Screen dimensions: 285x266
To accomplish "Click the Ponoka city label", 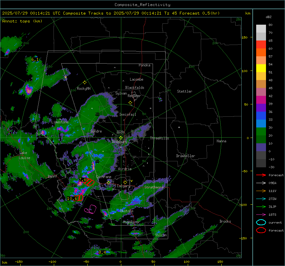I will [x=144, y=65].
